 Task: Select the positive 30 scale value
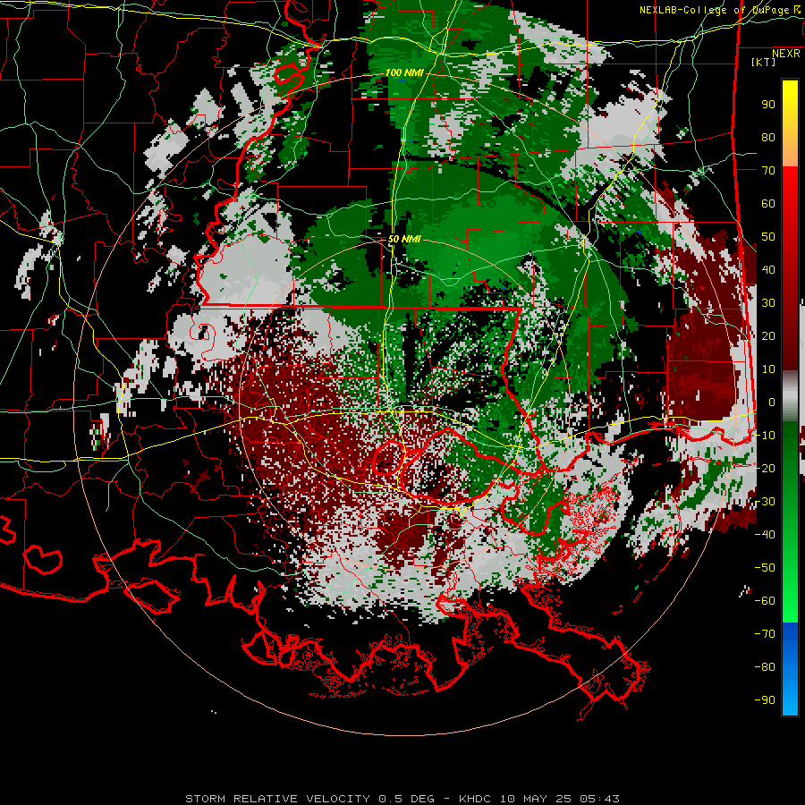point(768,303)
